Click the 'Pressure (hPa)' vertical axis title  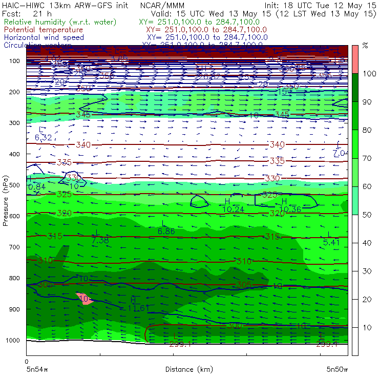pos(5,201)
